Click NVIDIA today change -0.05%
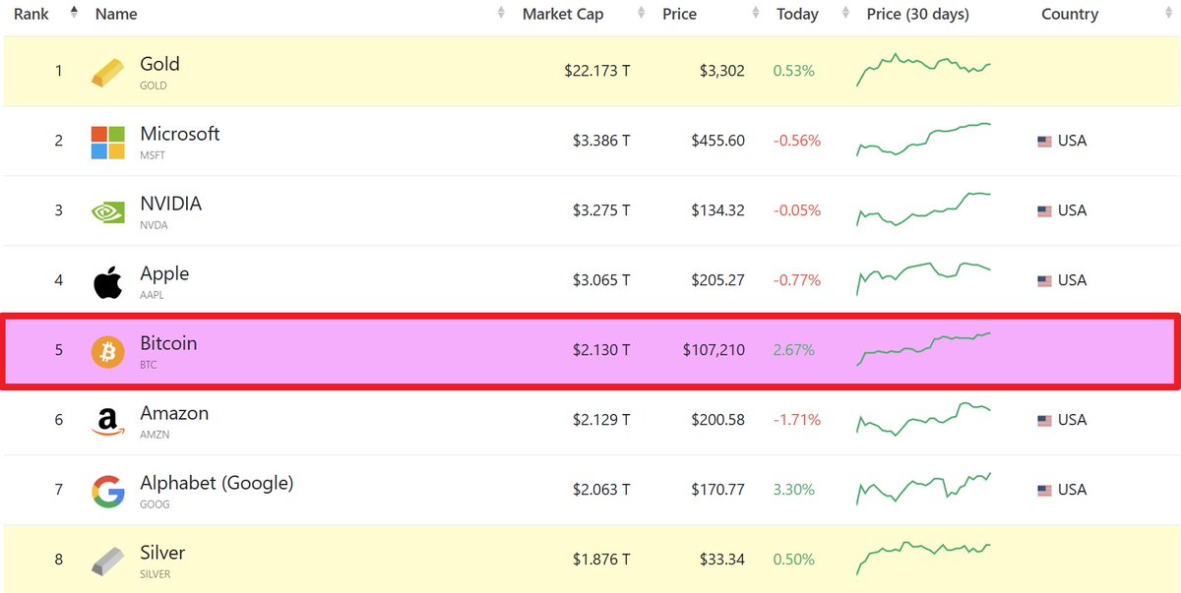This screenshot has height=593, width=1181. [x=797, y=210]
